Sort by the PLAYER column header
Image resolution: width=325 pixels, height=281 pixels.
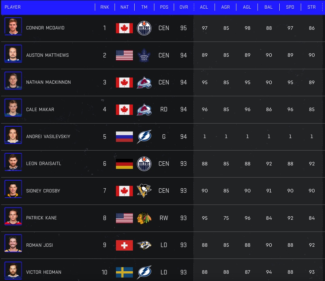[x=13, y=7]
